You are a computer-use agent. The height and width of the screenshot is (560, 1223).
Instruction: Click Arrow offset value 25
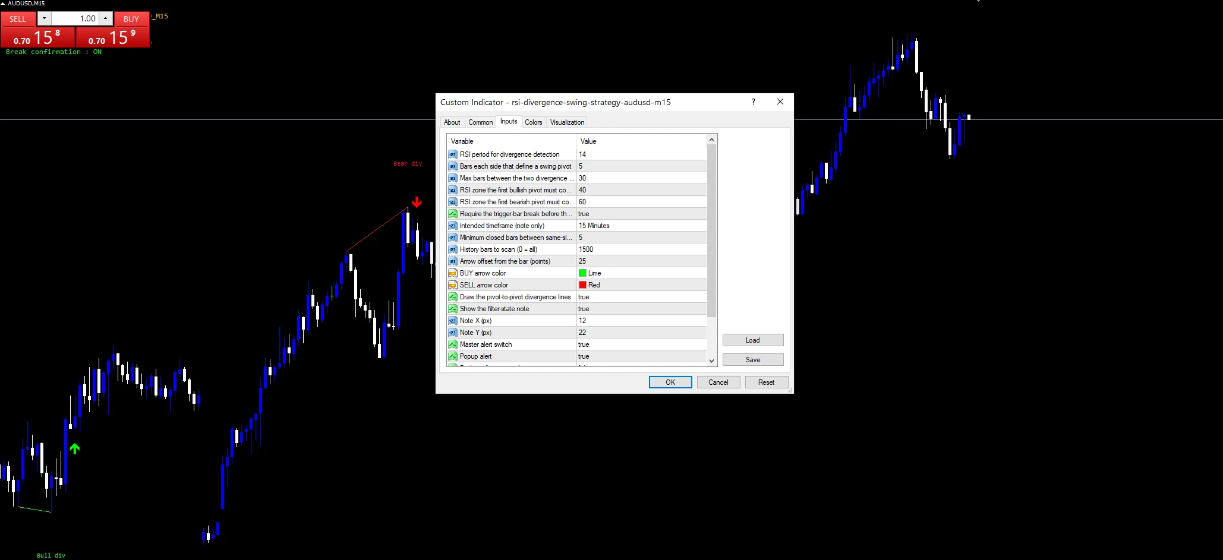point(642,261)
